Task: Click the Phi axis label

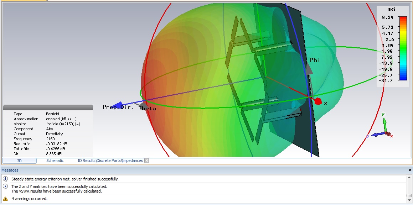Action: (x=315, y=60)
